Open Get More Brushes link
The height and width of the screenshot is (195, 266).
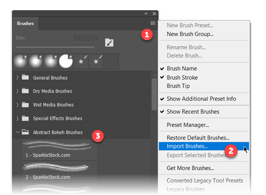(190, 168)
